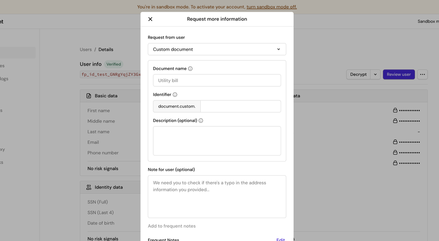This screenshot has width=439, height=241.
Task: Click the Document name info icon
Action: click(x=190, y=69)
